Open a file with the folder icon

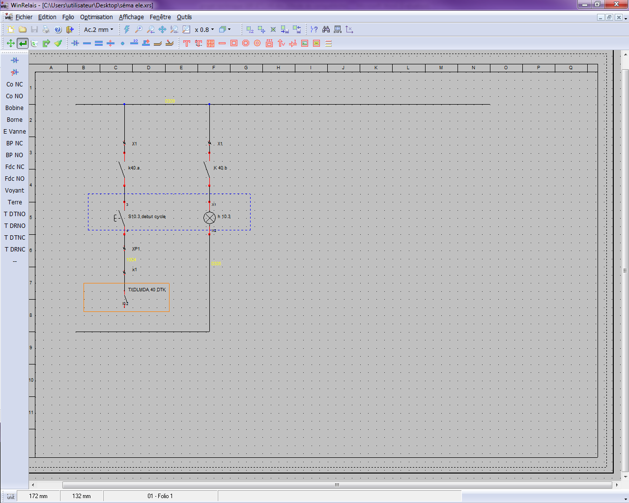pos(23,29)
